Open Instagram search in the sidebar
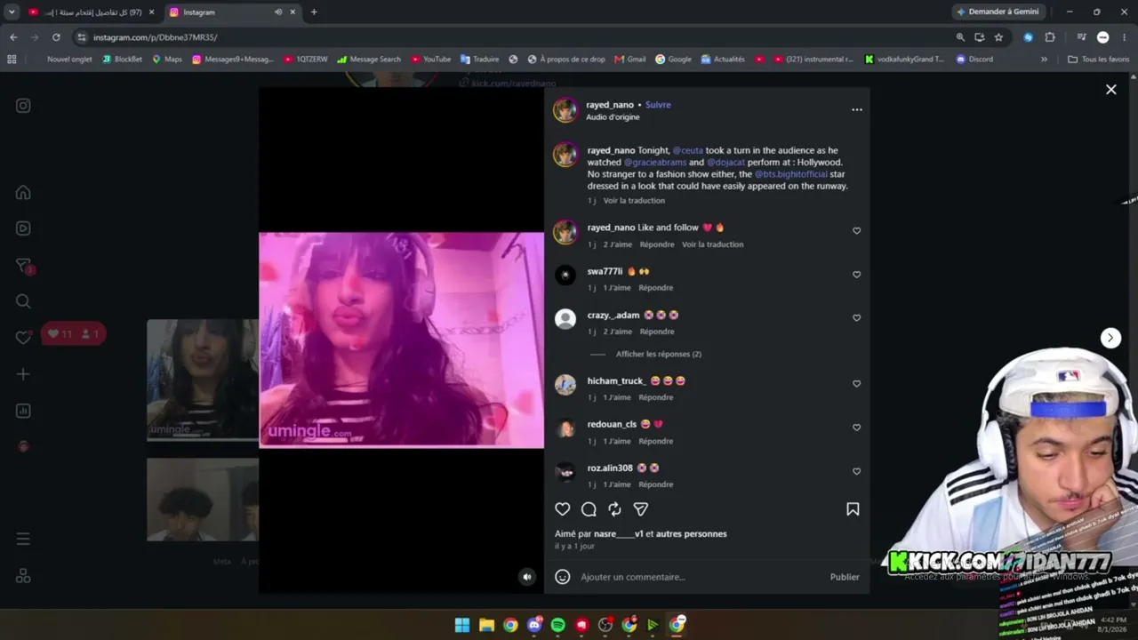This screenshot has height=640, width=1138. [x=23, y=301]
